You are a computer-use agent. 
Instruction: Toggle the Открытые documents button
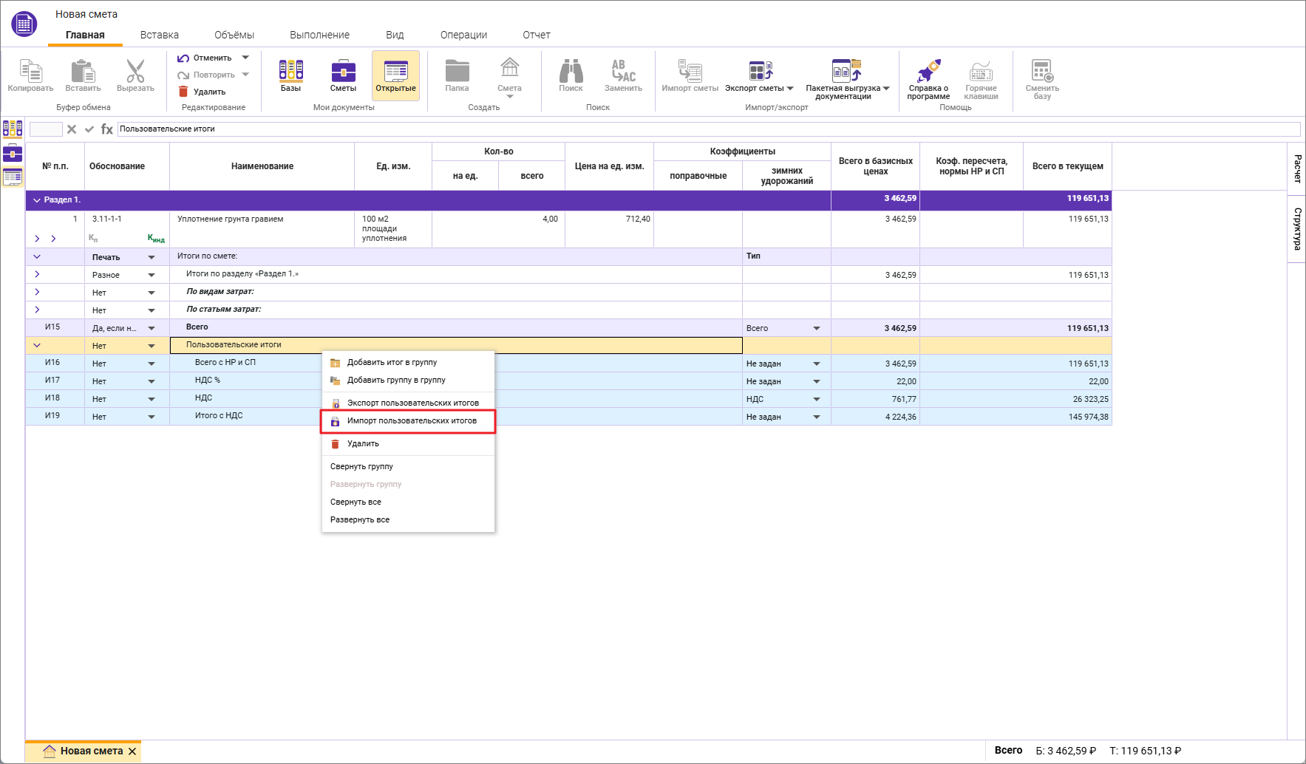(395, 75)
